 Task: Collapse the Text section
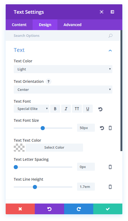pyautogui.click(x=110, y=51)
